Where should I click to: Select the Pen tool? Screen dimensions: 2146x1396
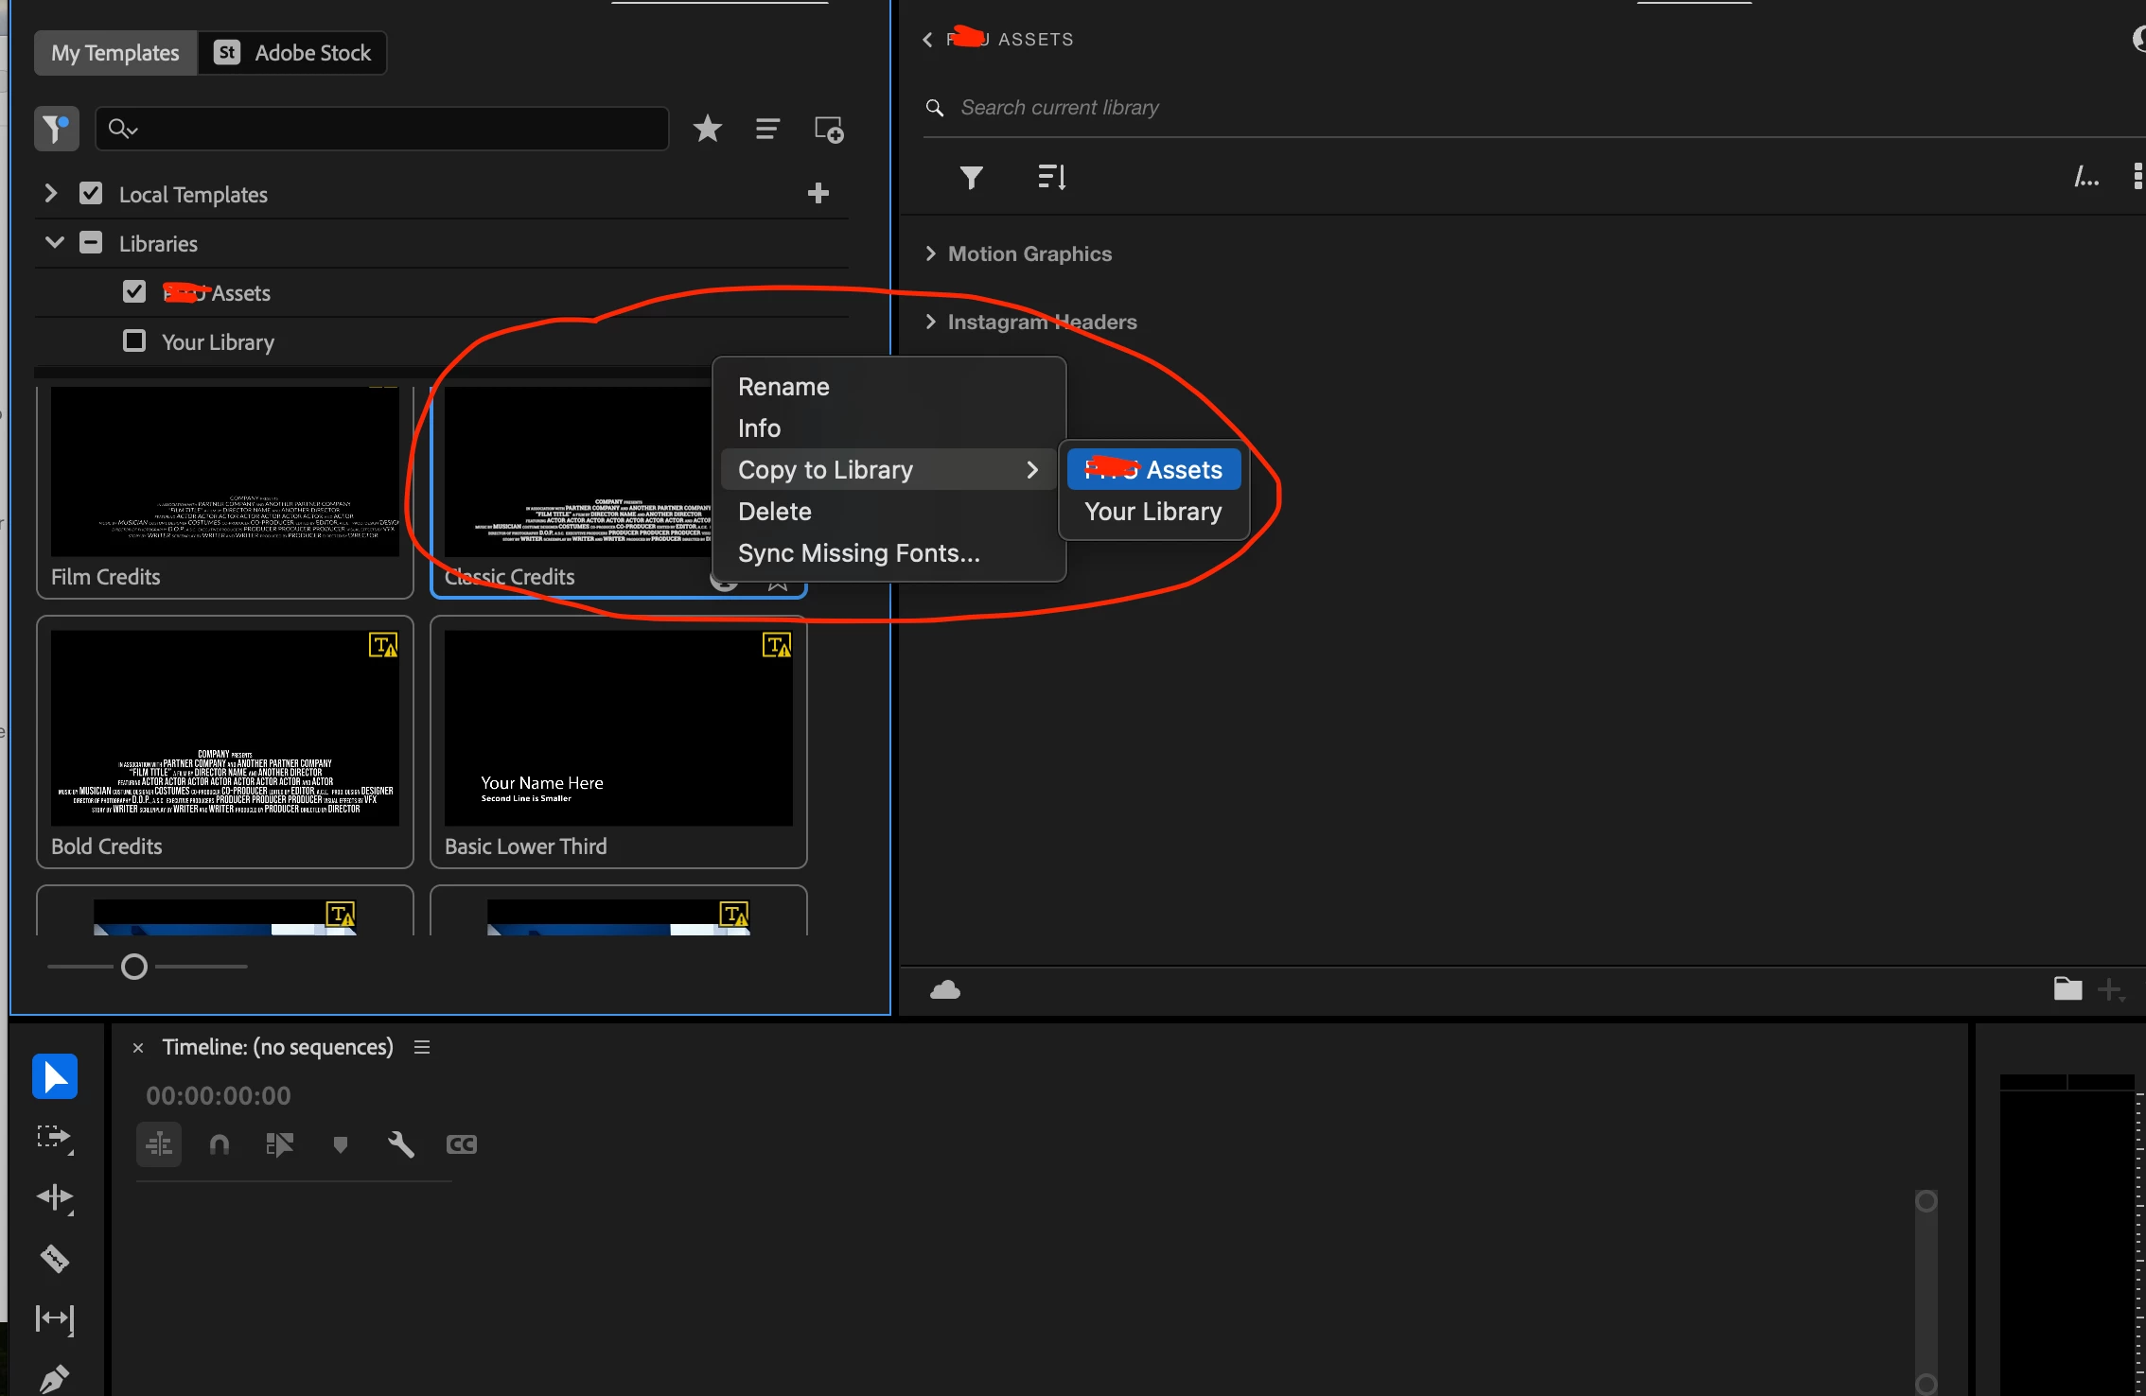54,1379
